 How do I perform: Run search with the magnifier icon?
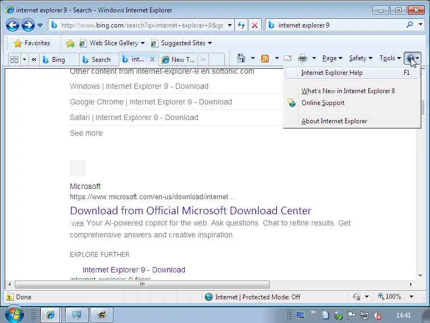click(x=410, y=25)
